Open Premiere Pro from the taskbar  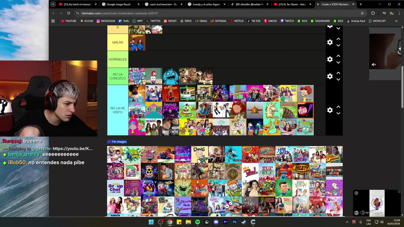(x=225, y=222)
